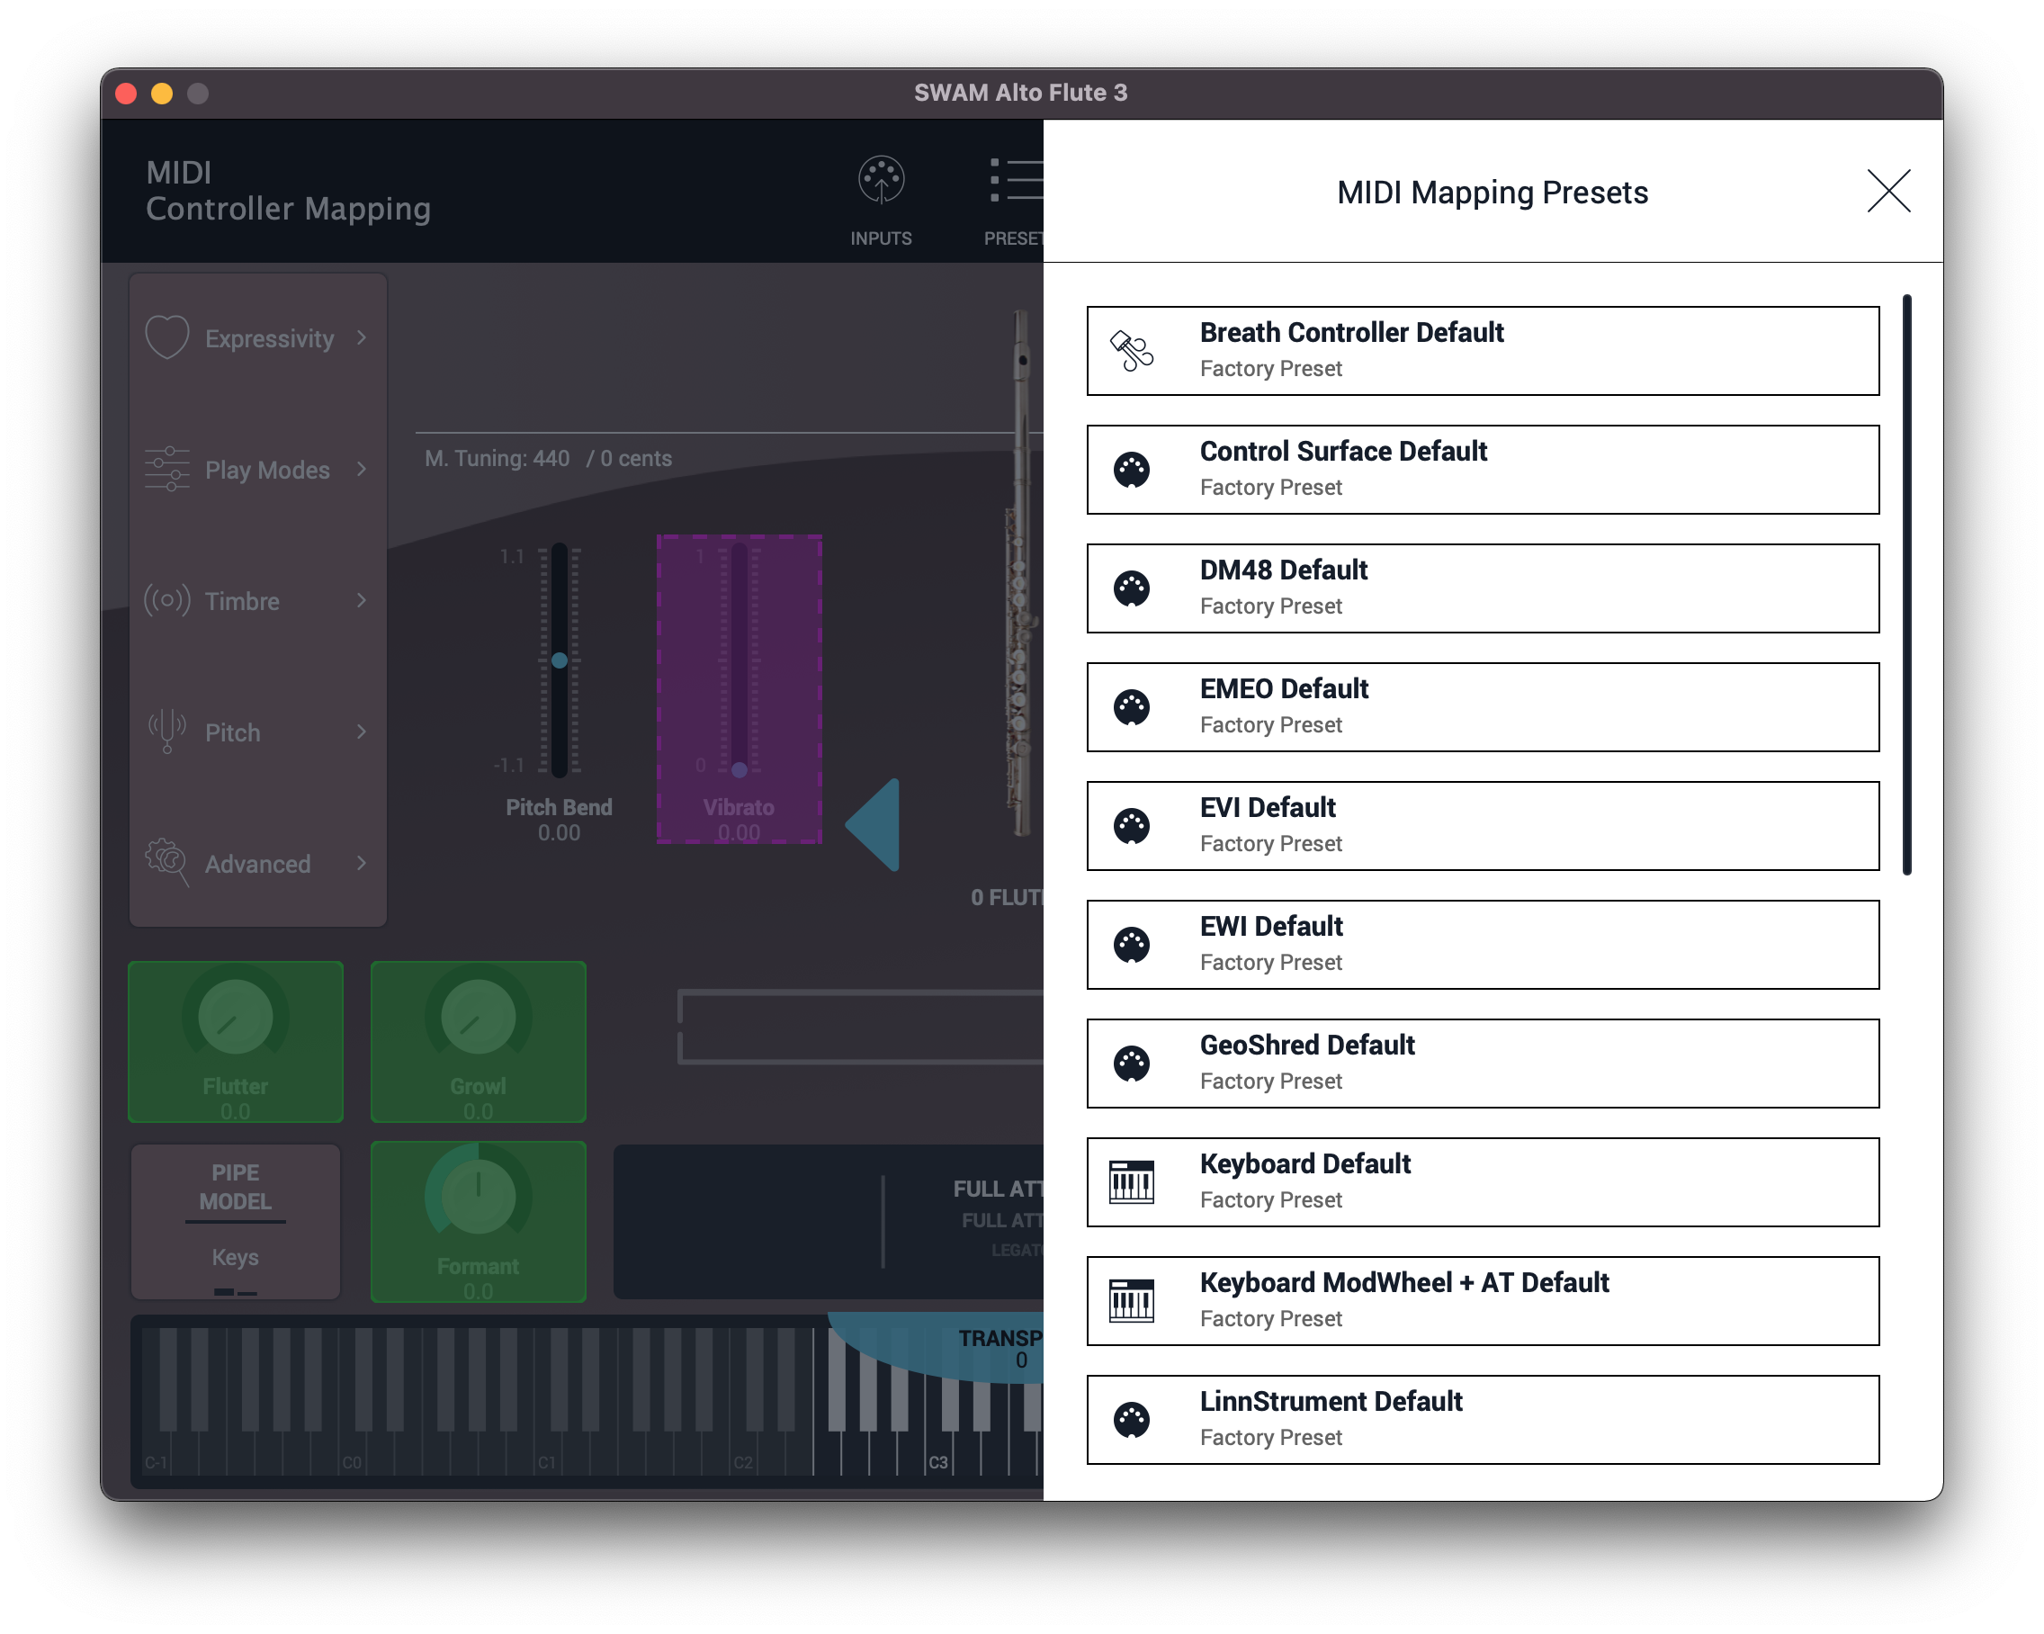Select Keyboard ModWheel + AT Default

pos(1483,1300)
